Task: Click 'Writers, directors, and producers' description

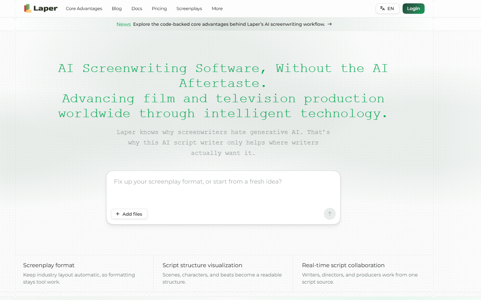Action: point(360,278)
